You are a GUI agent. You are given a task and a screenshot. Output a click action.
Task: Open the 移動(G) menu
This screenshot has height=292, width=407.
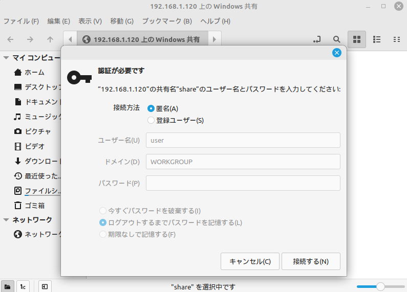click(122, 21)
